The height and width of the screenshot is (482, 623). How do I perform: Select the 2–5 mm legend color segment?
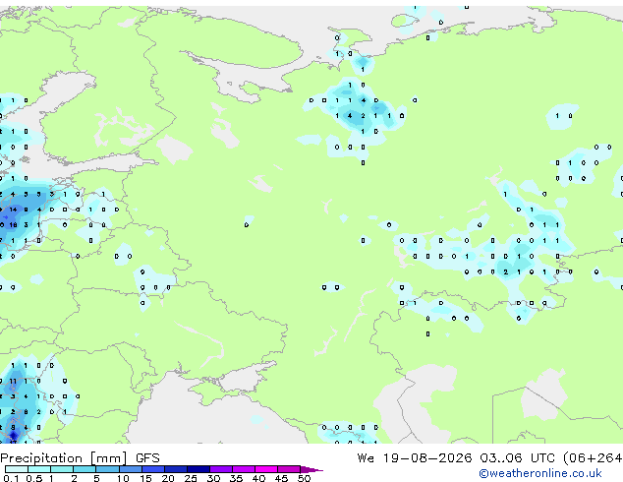[x=85, y=469]
